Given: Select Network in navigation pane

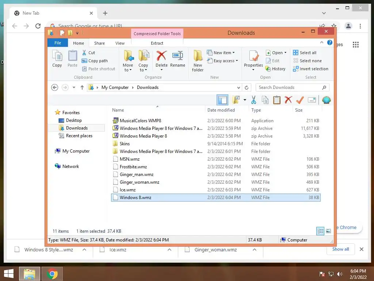Looking at the screenshot, I should (x=70, y=166).
